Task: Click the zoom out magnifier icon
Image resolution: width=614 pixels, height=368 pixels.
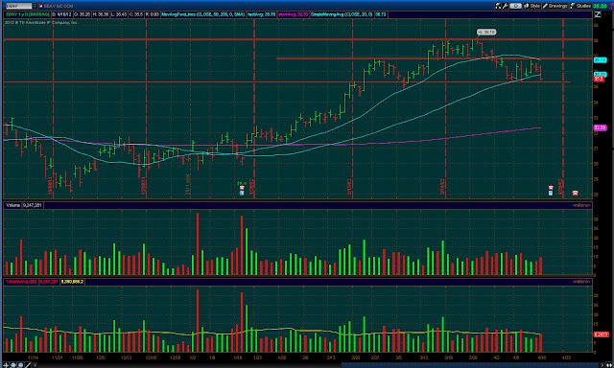Action: click(20, 365)
